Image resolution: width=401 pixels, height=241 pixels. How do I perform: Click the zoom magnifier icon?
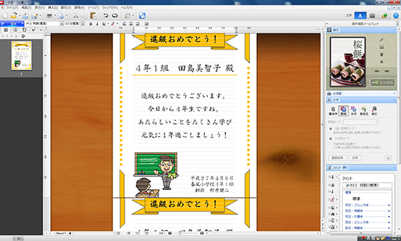127,15
